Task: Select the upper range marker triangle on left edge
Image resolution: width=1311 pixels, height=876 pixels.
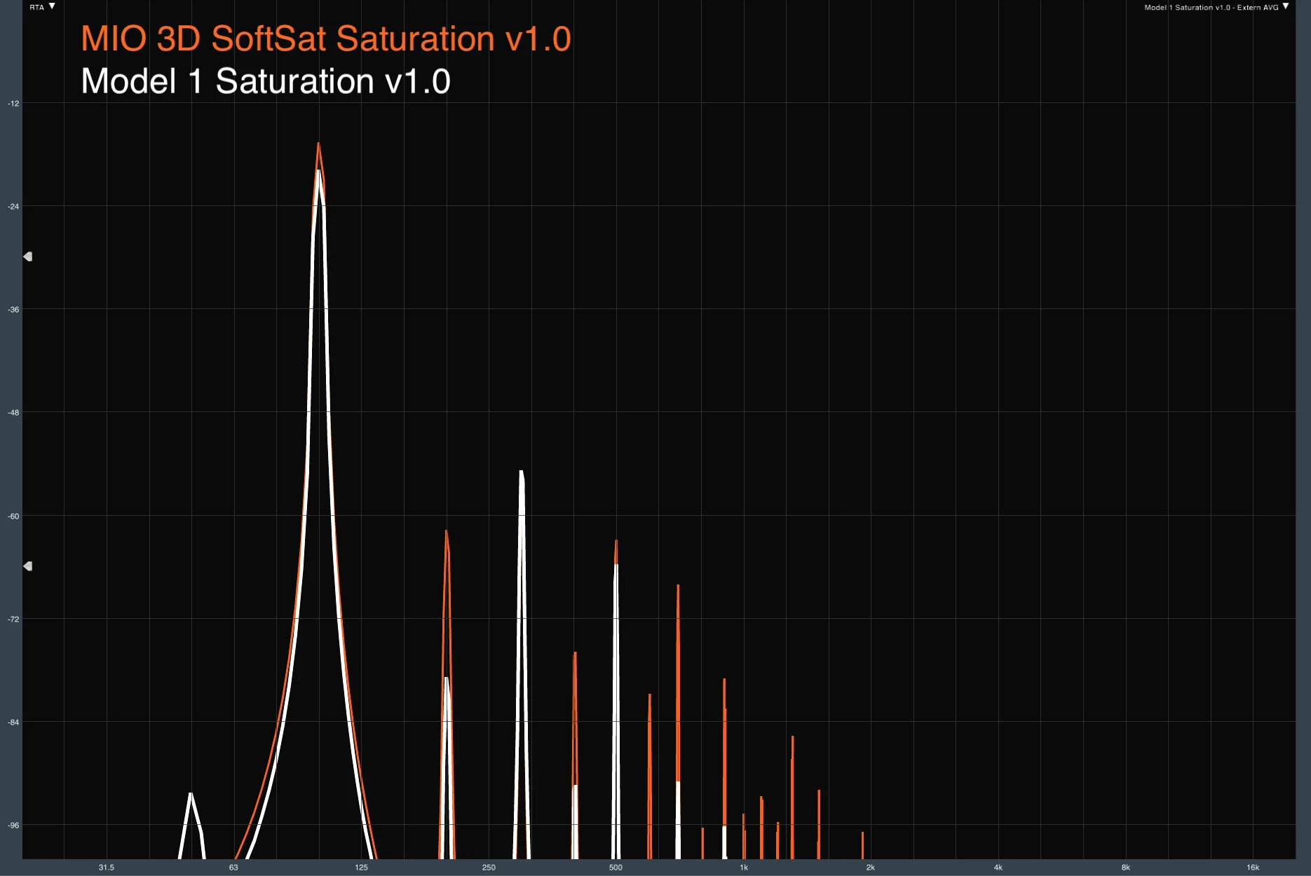Action: click(28, 256)
